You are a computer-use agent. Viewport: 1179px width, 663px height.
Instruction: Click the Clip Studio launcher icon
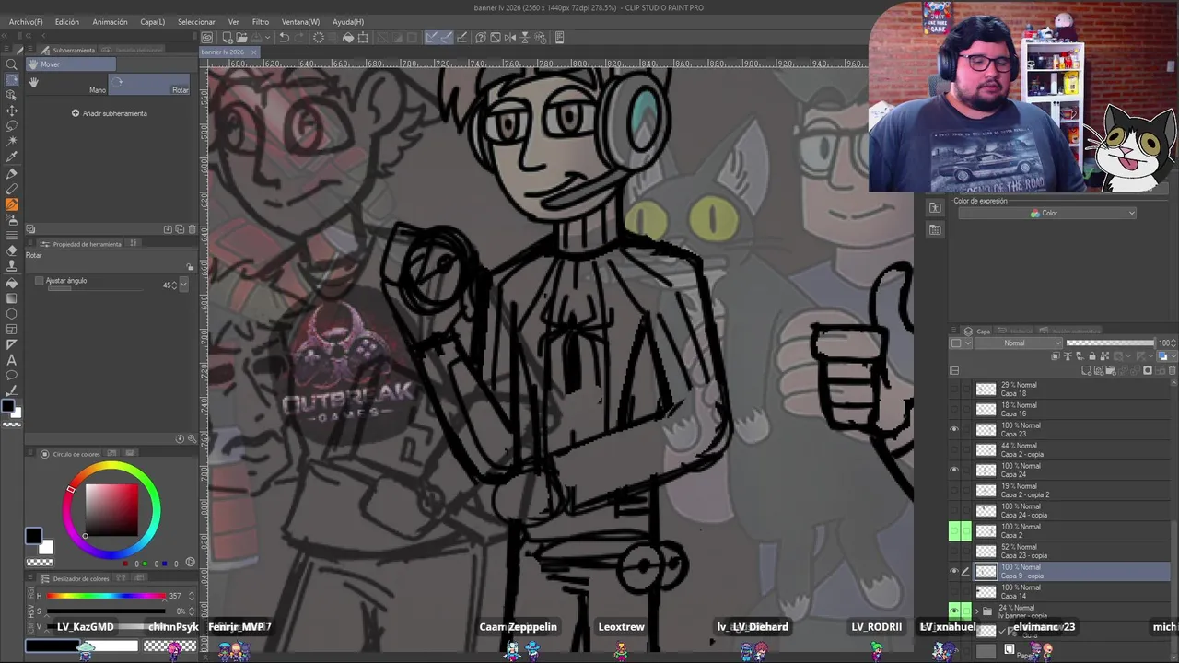207,38
